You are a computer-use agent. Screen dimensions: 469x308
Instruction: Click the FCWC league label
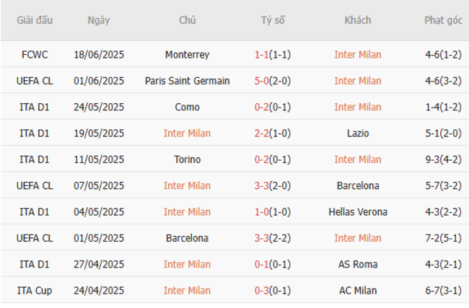[35, 55]
